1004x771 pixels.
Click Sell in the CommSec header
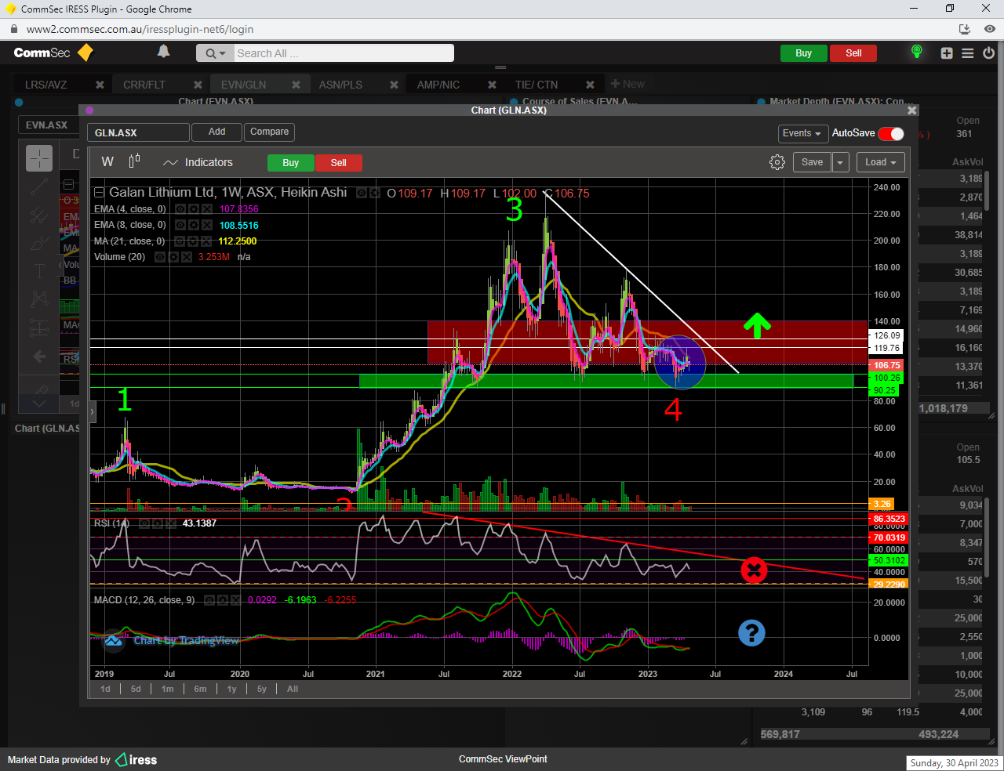pos(853,53)
